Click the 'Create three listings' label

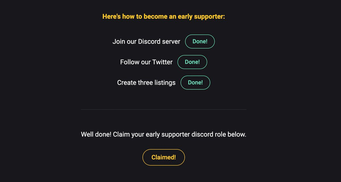tap(146, 83)
